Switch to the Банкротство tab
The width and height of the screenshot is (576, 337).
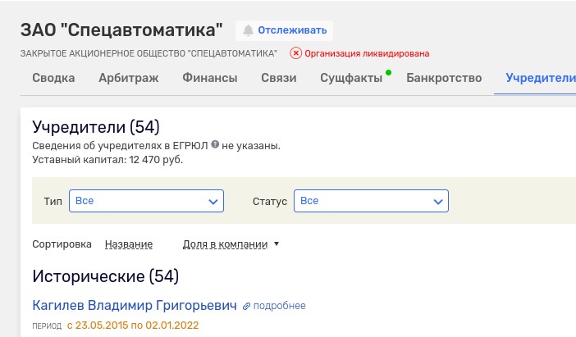click(443, 79)
